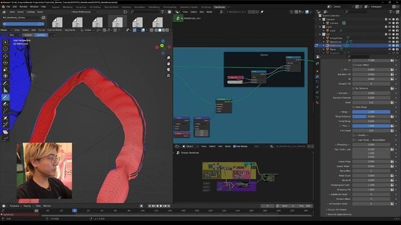
Task: Toggle camera view with the camera icon
Action: tap(169, 69)
